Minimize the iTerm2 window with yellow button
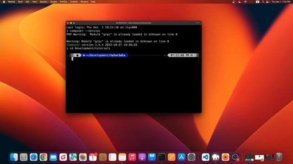Screen dimensions: 293x164 point(71,23)
